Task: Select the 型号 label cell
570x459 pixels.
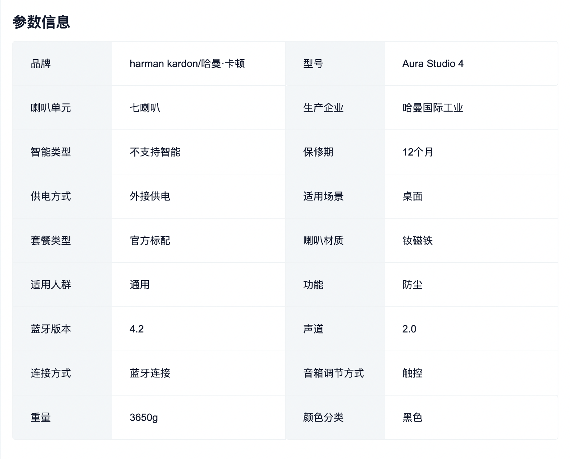Action: 335,64
